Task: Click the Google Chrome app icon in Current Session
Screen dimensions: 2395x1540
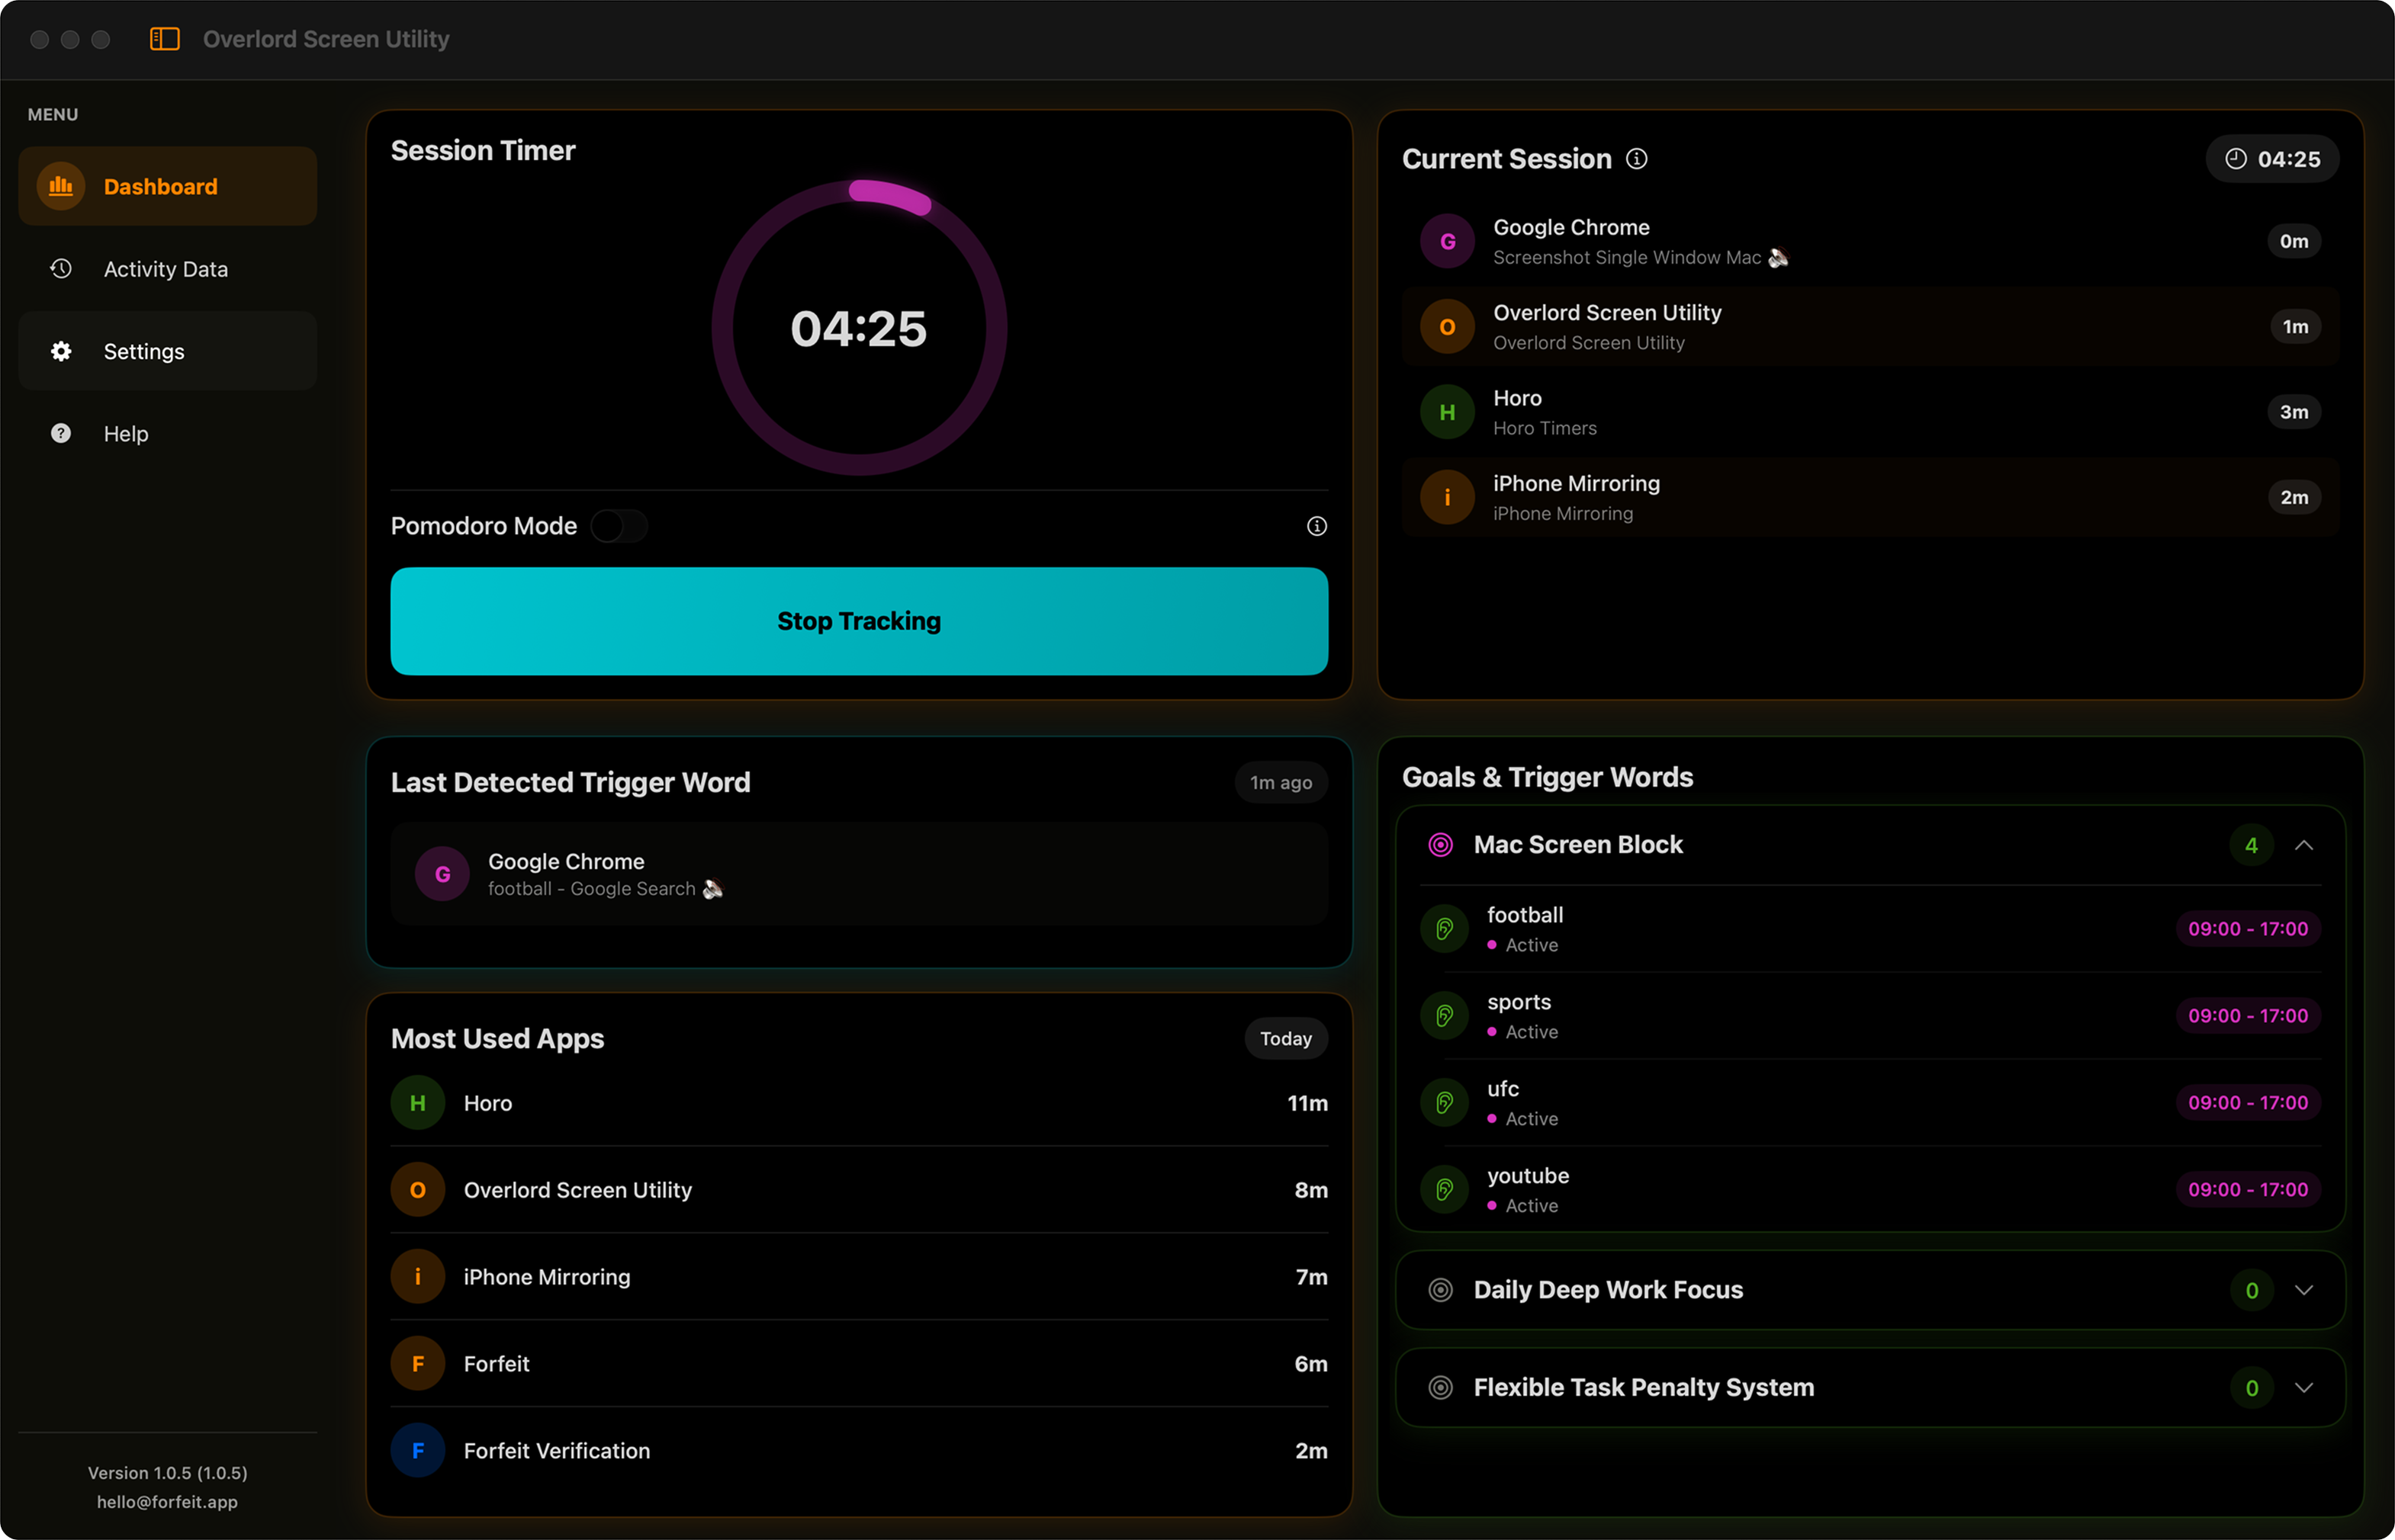Action: (x=1445, y=240)
